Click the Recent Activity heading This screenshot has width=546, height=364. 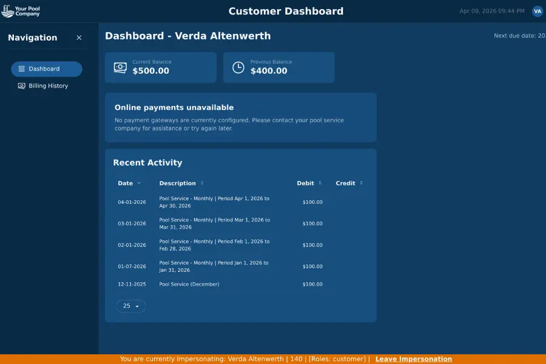tap(147, 163)
